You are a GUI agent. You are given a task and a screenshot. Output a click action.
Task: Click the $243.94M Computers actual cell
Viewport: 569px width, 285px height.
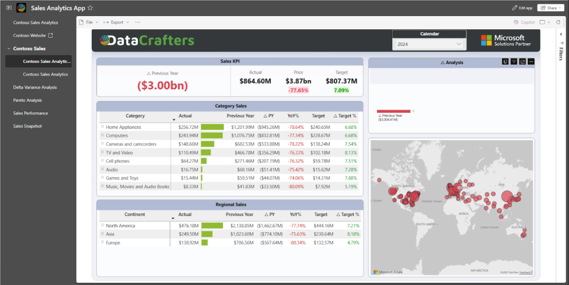[188, 136]
